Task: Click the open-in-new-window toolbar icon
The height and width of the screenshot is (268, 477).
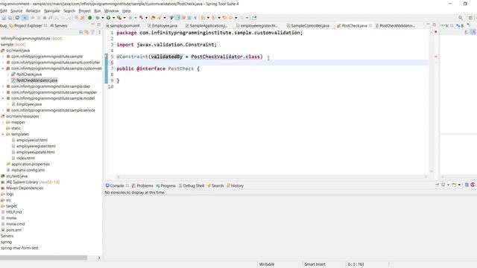Action: click(254, 18)
